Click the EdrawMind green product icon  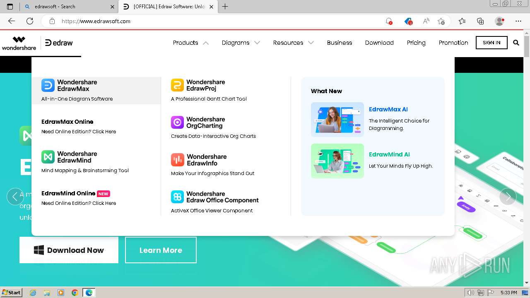click(48, 157)
